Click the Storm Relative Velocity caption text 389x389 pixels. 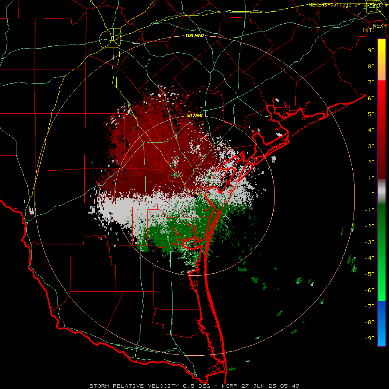[194, 386]
